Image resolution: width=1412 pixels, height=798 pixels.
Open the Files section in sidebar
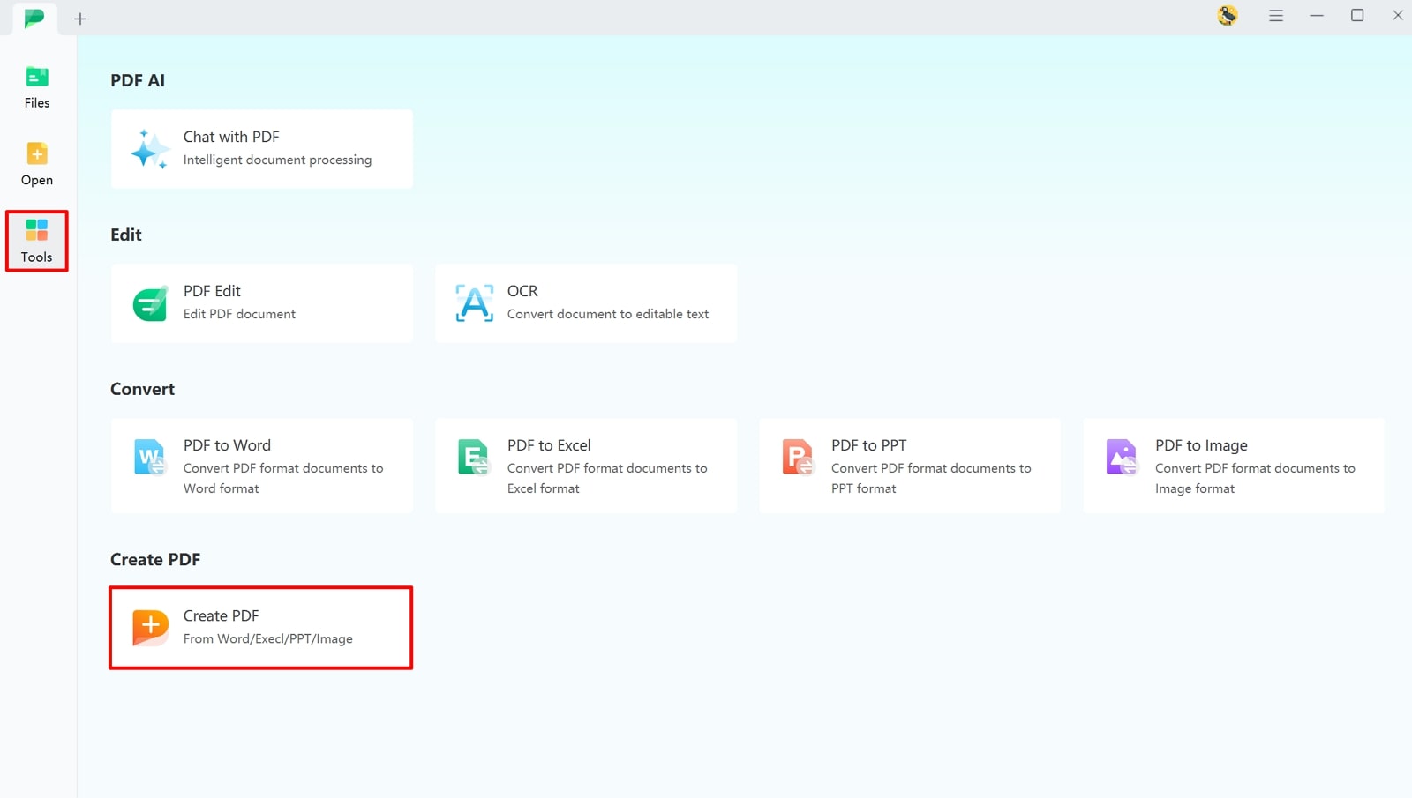37,87
